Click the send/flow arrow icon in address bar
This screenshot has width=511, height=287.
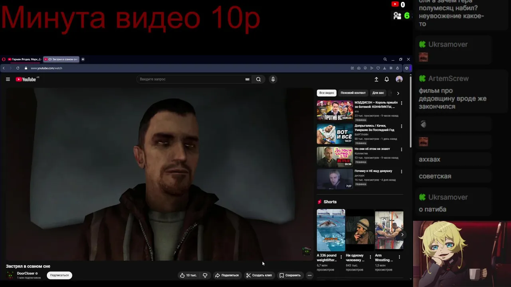(x=372, y=68)
